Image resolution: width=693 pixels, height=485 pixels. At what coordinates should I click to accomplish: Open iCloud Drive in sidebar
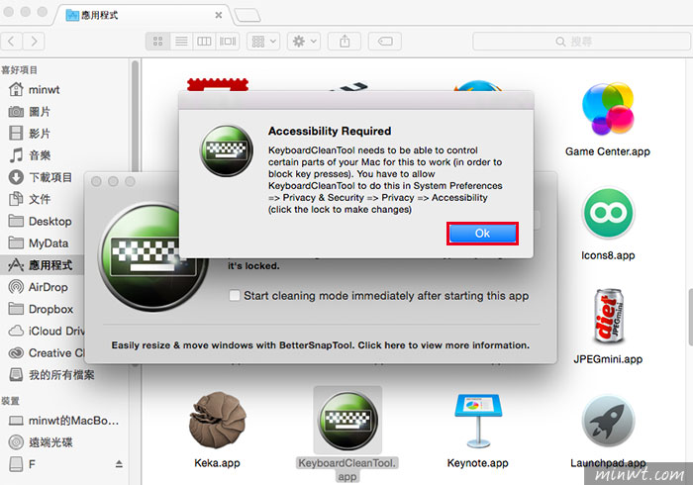pyautogui.click(x=47, y=331)
